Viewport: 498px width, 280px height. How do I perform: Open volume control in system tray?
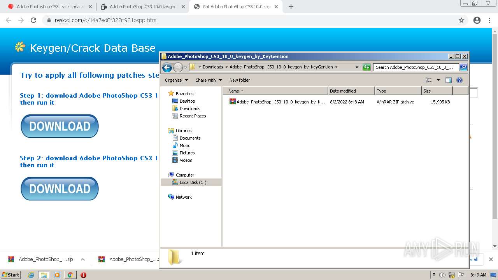[x=443, y=275]
